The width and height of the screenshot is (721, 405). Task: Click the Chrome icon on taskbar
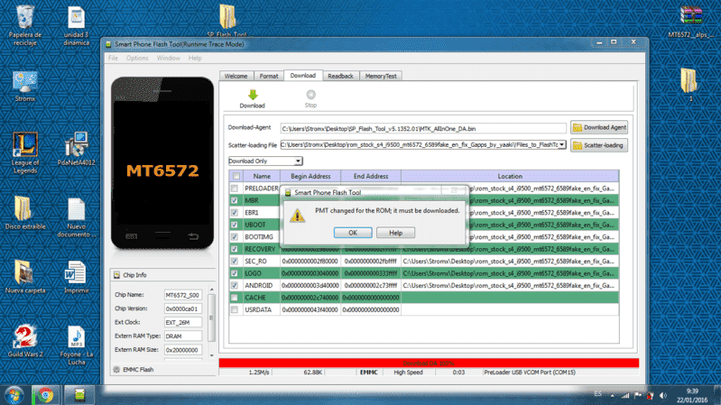pos(45,395)
